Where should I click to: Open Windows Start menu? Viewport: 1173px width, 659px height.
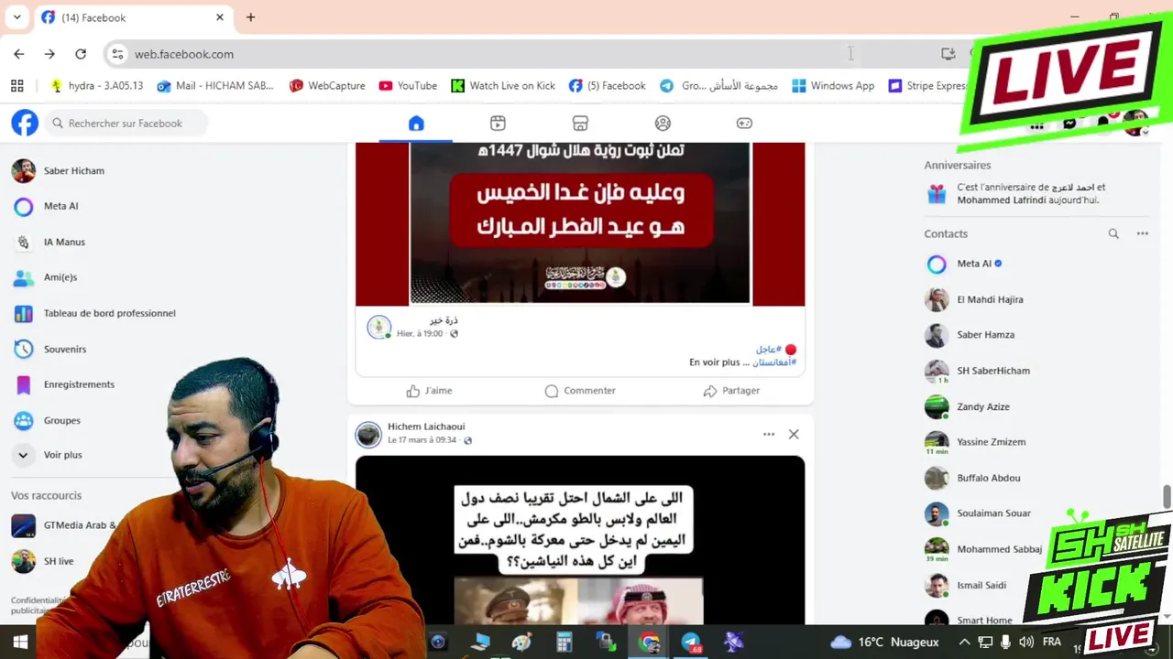tap(19, 642)
